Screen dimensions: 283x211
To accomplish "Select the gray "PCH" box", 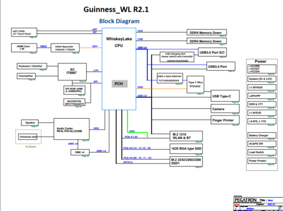I will [x=119, y=84].
